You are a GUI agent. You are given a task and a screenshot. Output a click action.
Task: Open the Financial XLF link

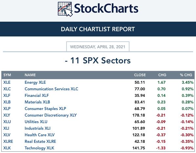(x=37, y=96)
